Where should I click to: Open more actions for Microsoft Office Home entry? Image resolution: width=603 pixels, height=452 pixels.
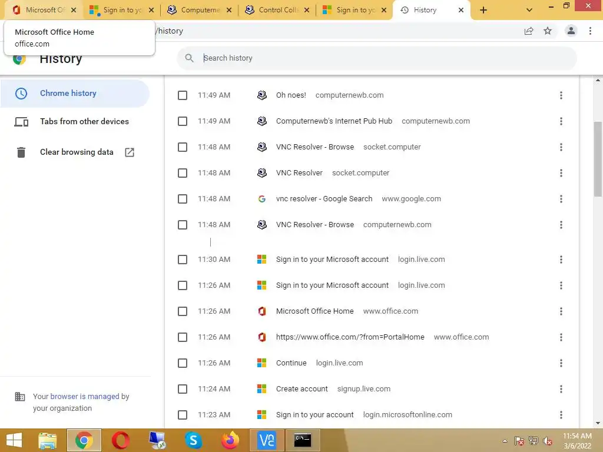(x=561, y=311)
